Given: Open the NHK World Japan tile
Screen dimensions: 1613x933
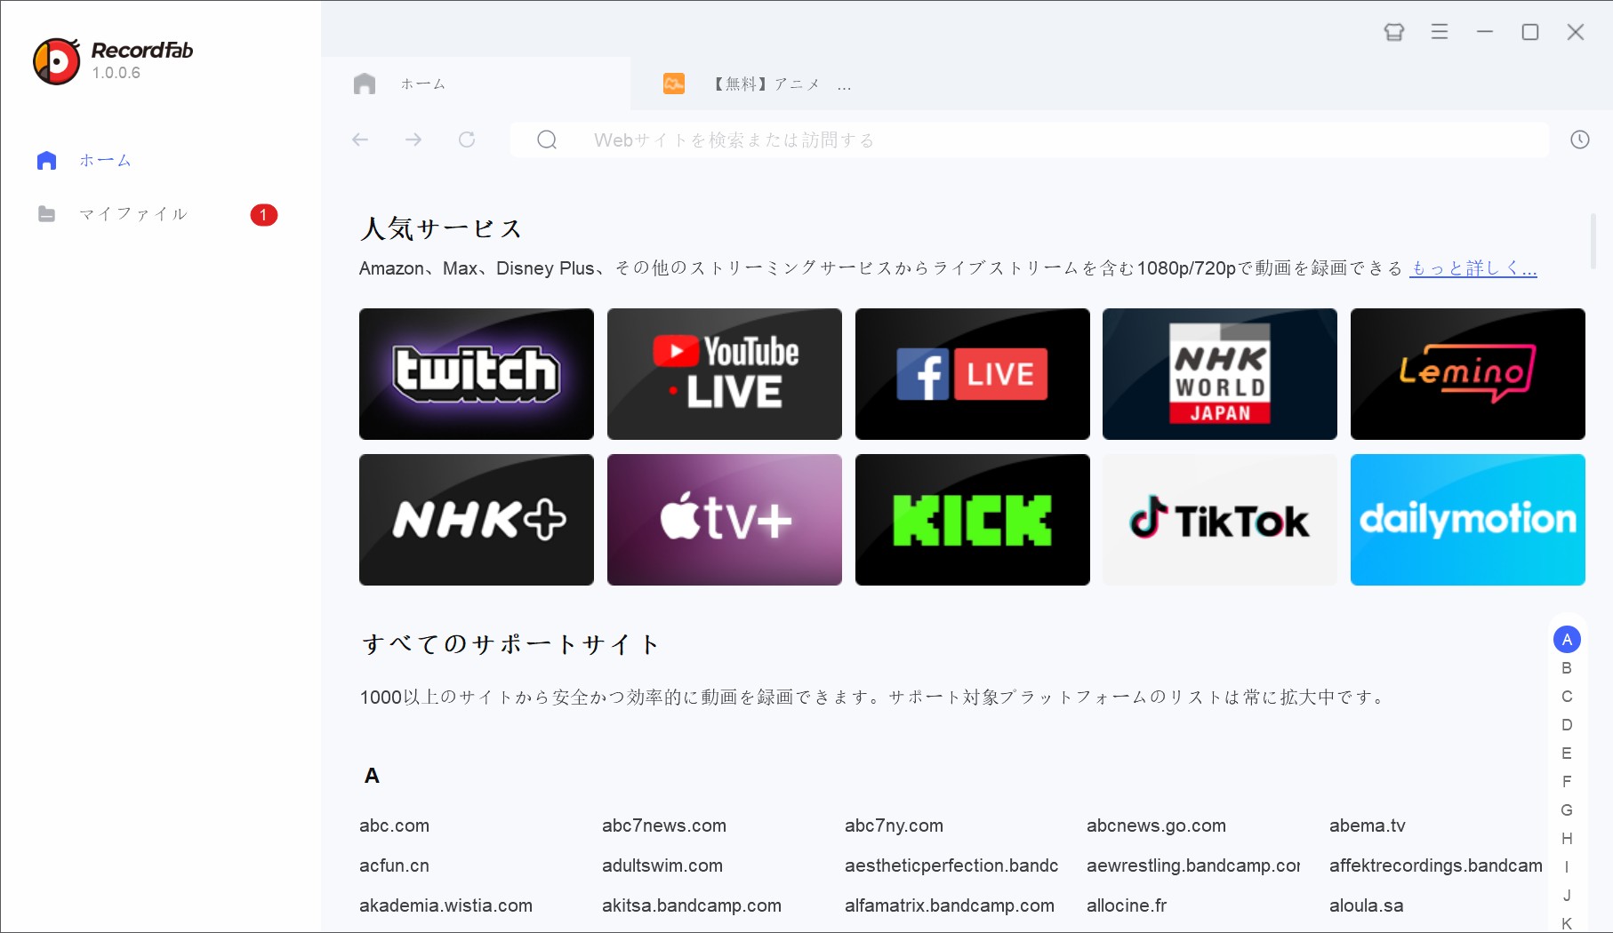Looking at the screenshot, I should pyautogui.click(x=1220, y=374).
